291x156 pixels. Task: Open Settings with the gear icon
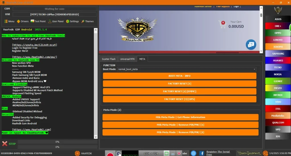click(x=72, y=21)
